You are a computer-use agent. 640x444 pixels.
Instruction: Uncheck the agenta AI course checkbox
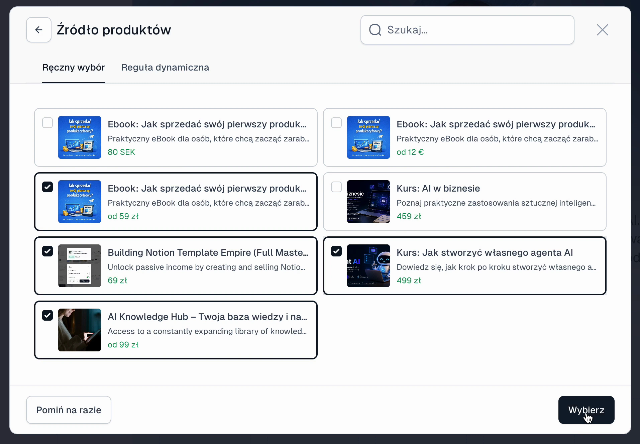click(x=336, y=251)
